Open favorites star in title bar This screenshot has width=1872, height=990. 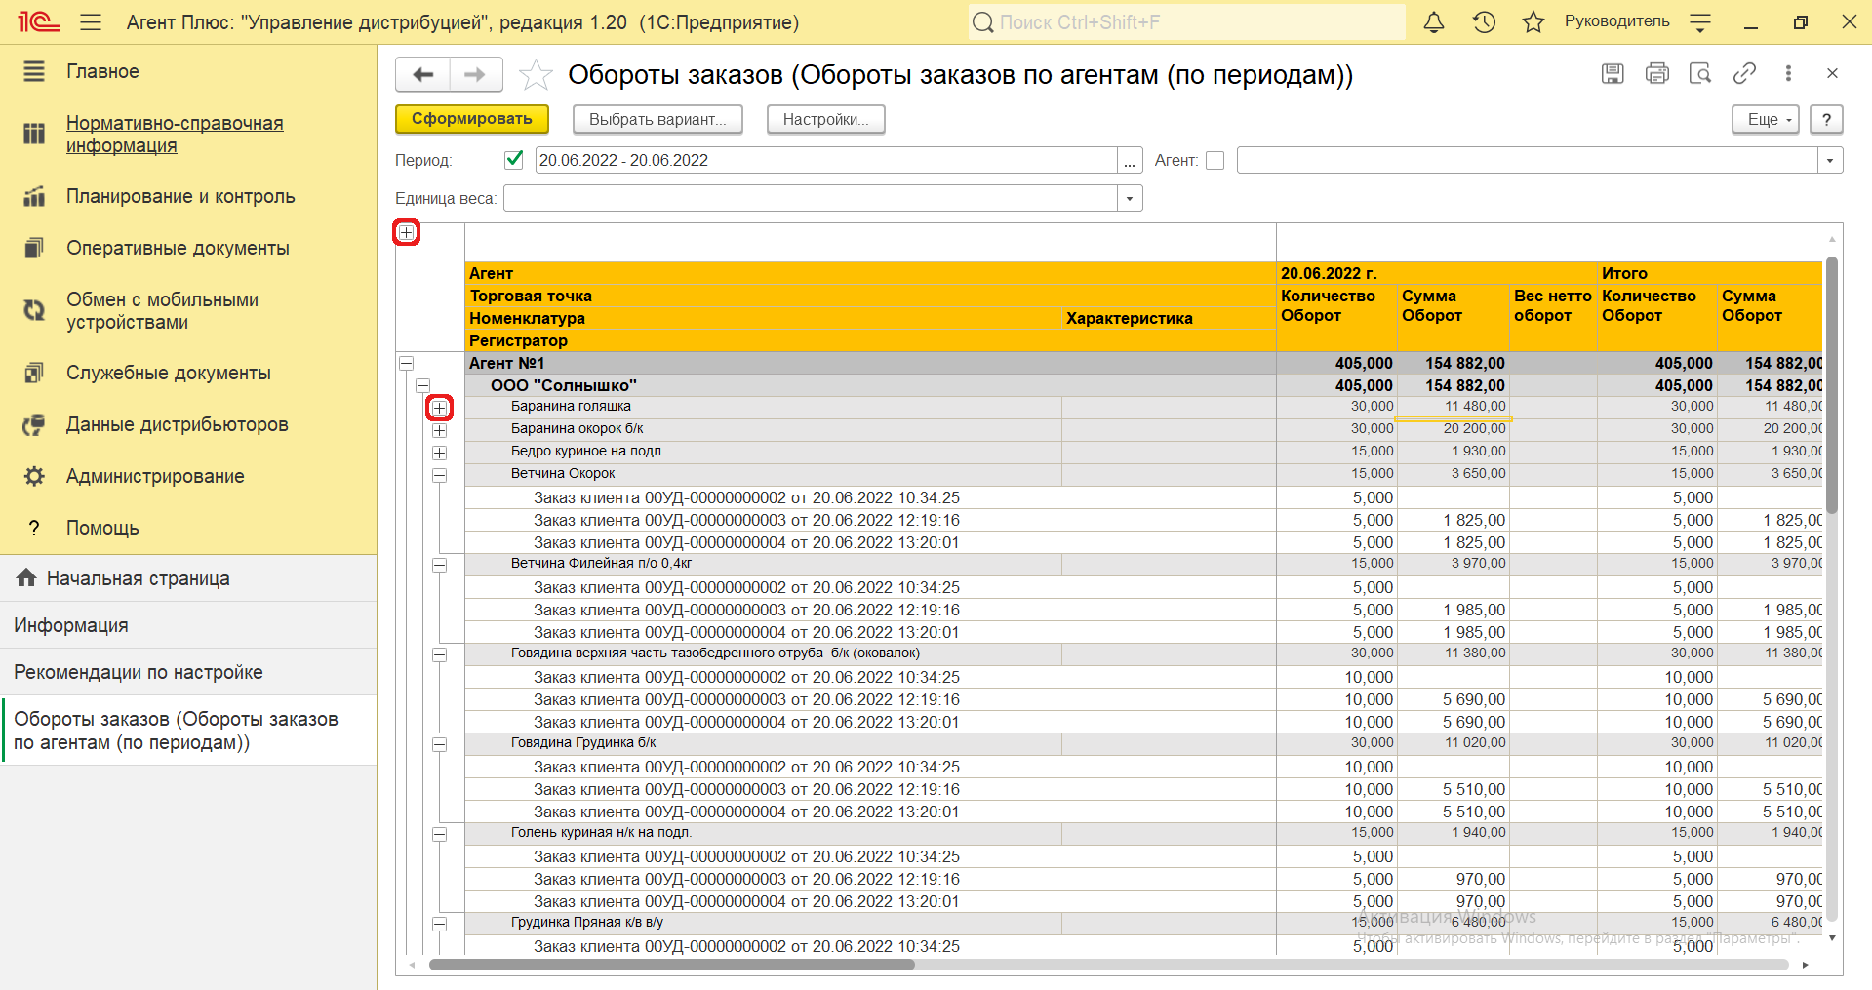coord(1533,21)
